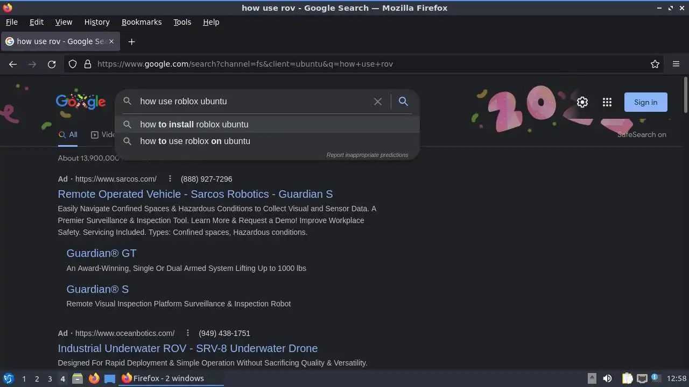This screenshot has height=387, width=689.
Task: Launch the file manager from taskbar
Action: click(x=78, y=378)
